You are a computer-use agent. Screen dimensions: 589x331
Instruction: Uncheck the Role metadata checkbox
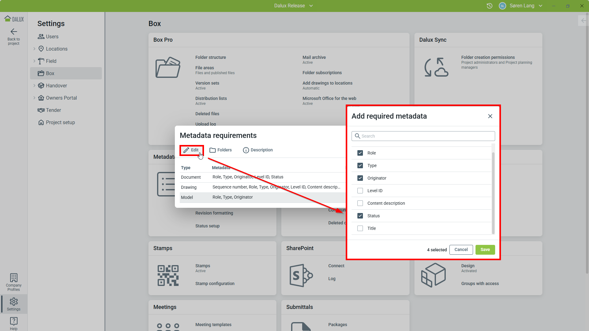(x=360, y=153)
